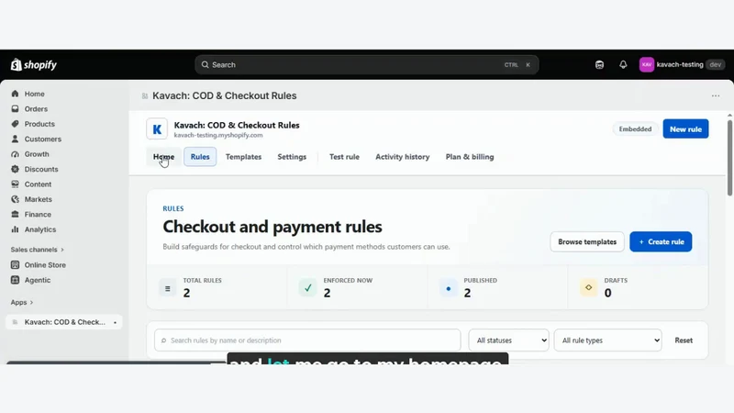Open the All rule types dropdown
The height and width of the screenshot is (413, 734).
607,340
